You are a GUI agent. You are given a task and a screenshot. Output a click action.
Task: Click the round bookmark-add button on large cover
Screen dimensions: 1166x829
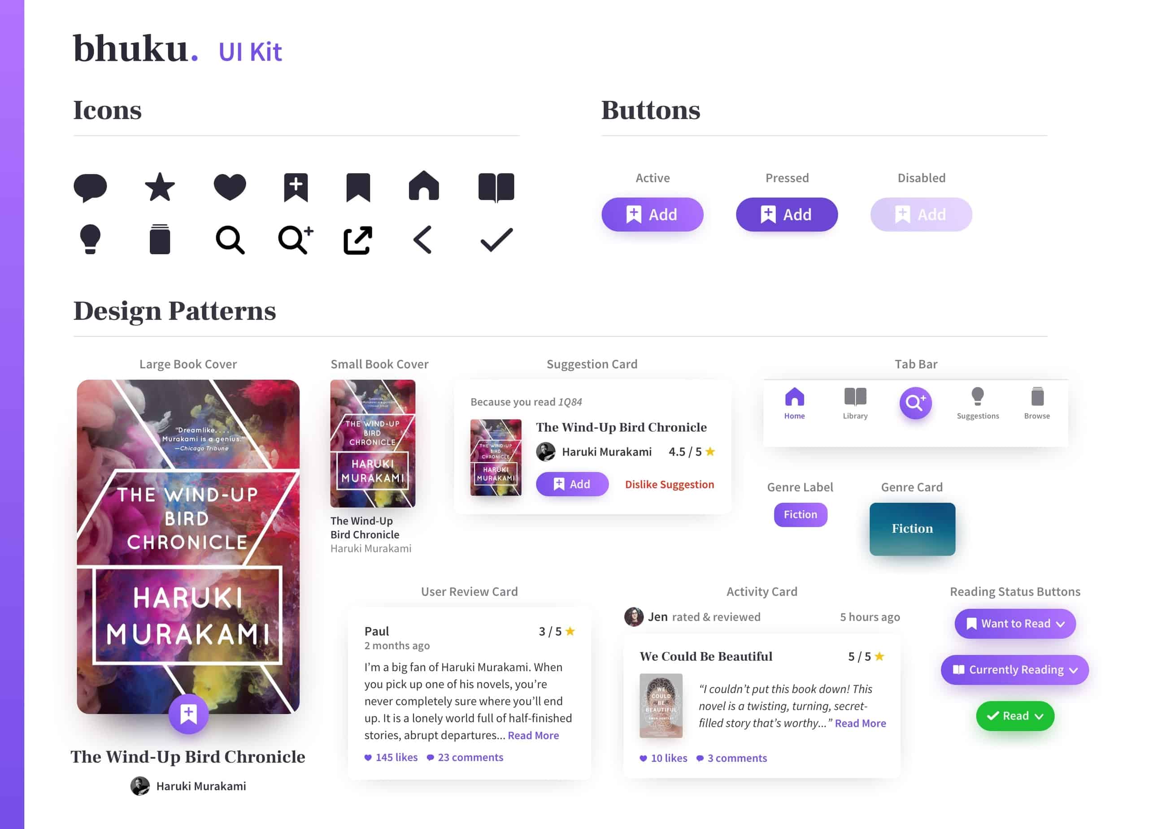click(188, 714)
